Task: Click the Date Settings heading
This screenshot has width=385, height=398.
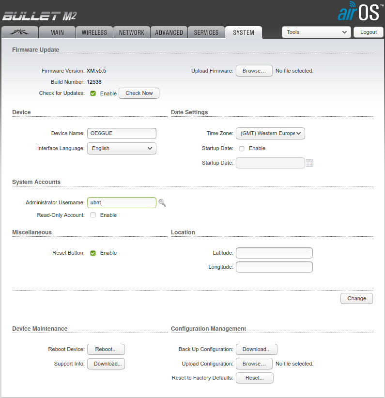Action: pos(189,112)
